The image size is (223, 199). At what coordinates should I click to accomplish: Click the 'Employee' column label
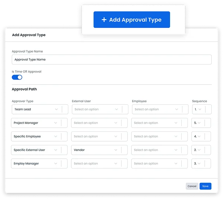tap(139, 101)
